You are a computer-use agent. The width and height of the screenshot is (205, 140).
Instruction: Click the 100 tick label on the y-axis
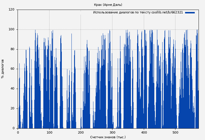[x=11, y=29]
